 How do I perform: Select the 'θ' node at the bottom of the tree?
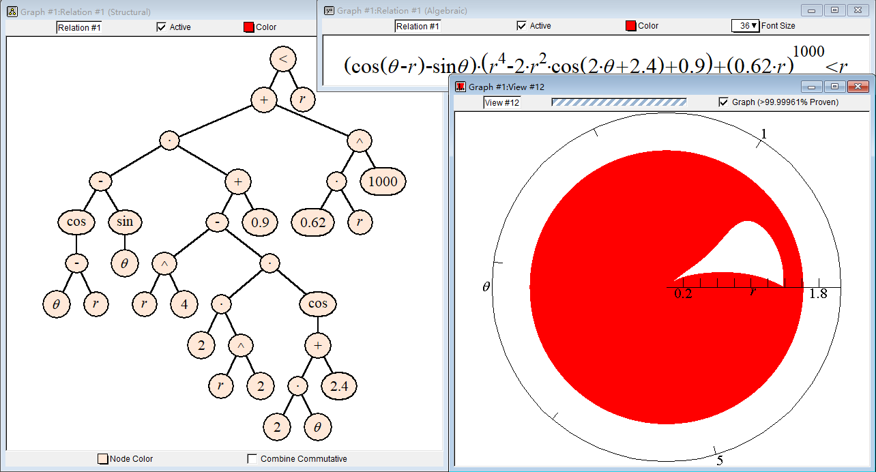click(317, 427)
